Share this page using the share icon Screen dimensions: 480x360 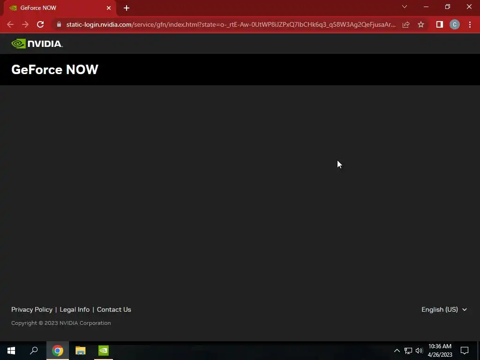pyautogui.click(x=406, y=24)
